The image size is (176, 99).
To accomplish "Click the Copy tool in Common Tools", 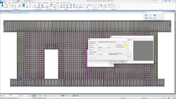I will (7, 6).
